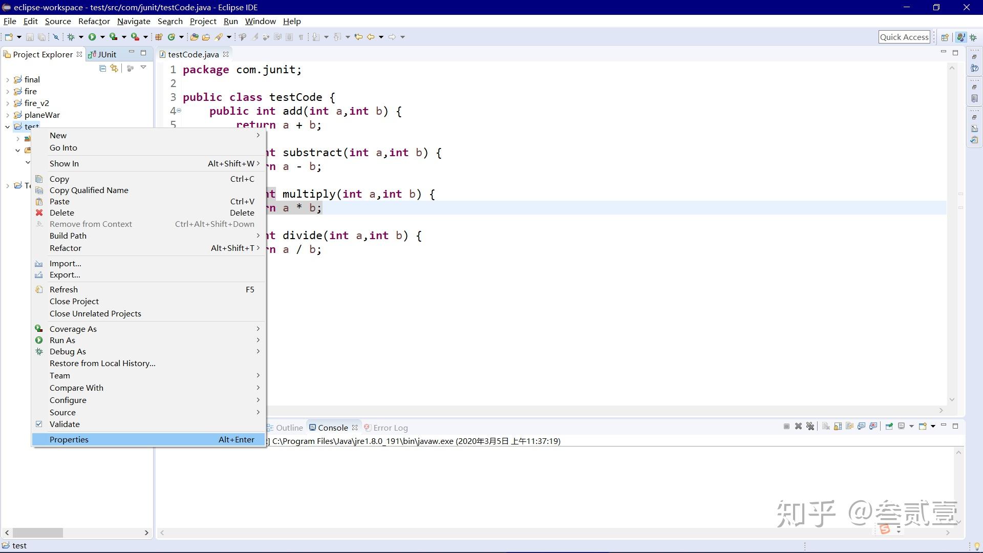Viewport: 983px width, 553px height.
Task: Click the Remove Launch console icon
Action: point(798,427)
